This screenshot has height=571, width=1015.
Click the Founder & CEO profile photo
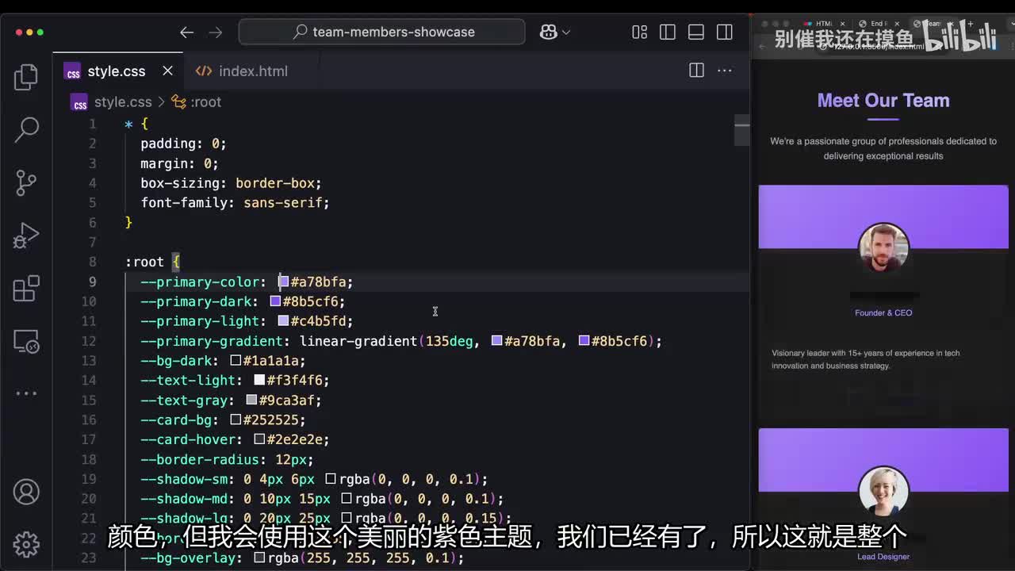883,247
